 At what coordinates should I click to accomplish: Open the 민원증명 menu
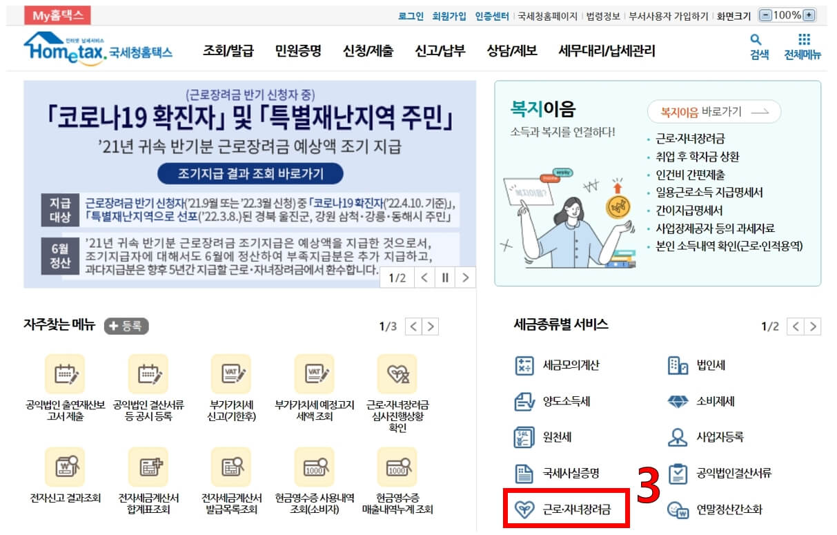298,50
